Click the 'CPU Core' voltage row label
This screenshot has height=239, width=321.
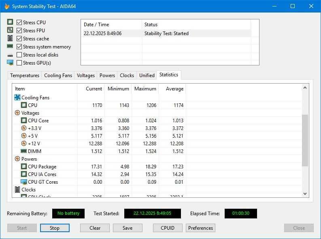pyautogui.click(x=38, y=120)
